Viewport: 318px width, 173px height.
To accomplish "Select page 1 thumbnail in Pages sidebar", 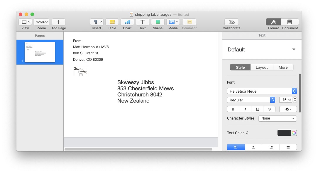I will click(40, 52).
